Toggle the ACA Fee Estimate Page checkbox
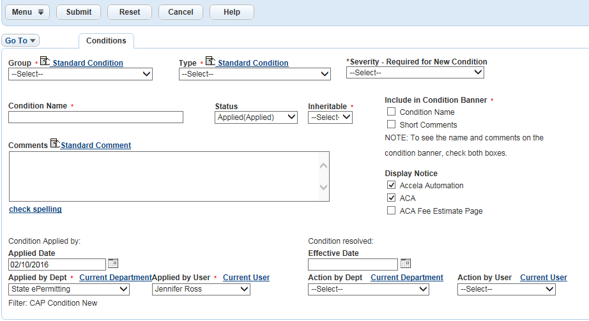Screen dimensions: 589x321 pyautogui.click(x=391, y=211)
